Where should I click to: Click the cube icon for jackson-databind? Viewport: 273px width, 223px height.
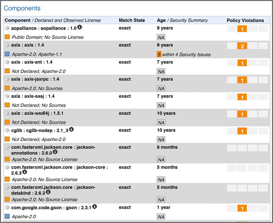pyautogui.click(x=7, y=187)
